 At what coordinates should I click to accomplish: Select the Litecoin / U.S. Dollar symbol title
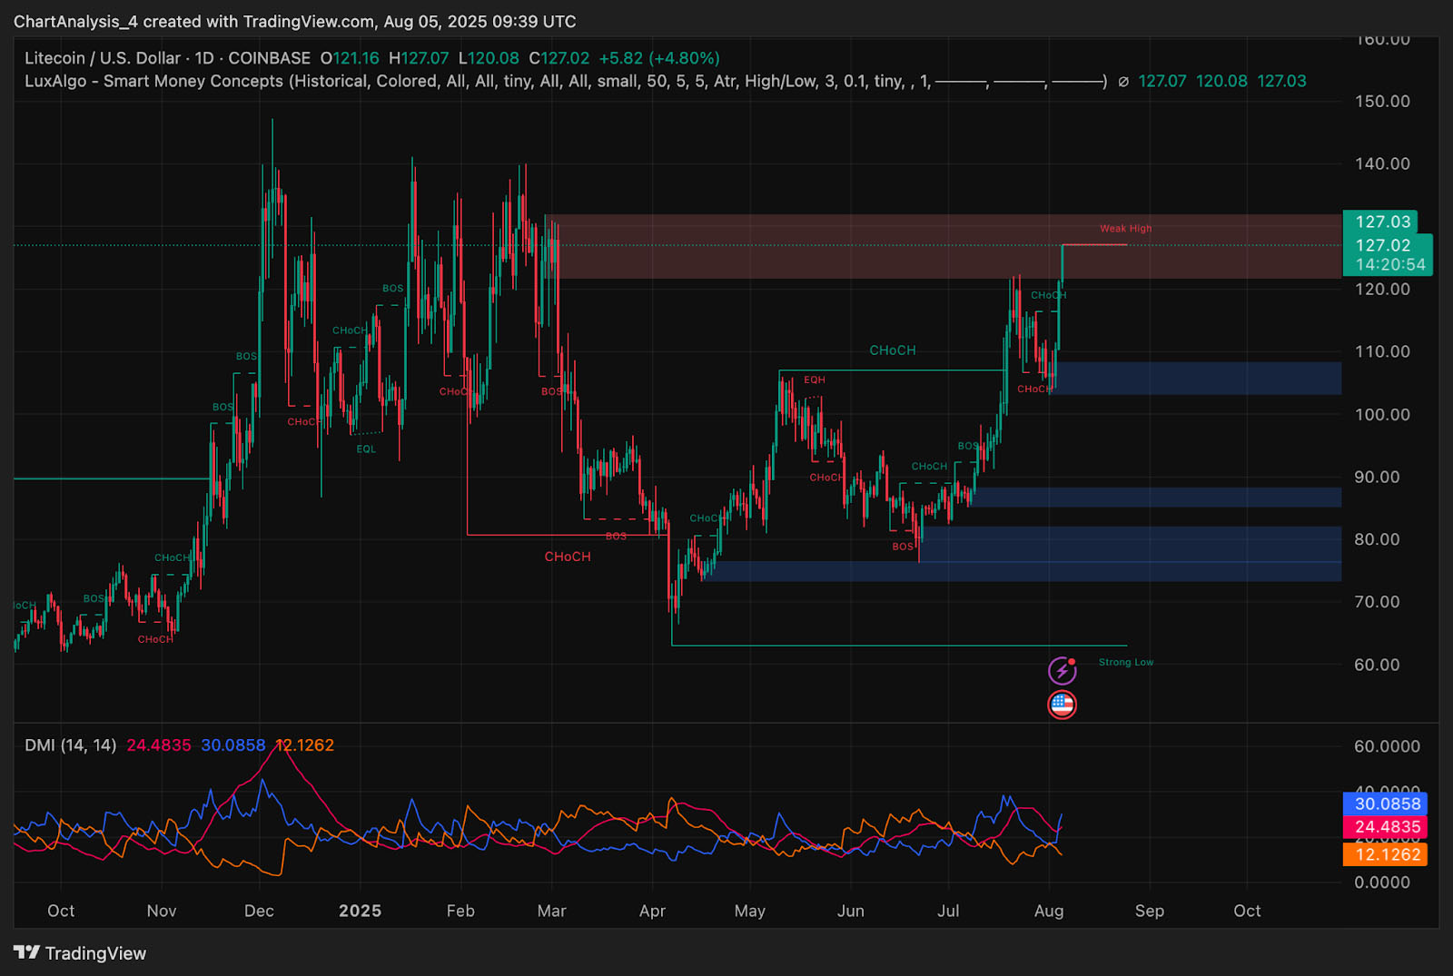pyautogui.click(x=103, y=58)
